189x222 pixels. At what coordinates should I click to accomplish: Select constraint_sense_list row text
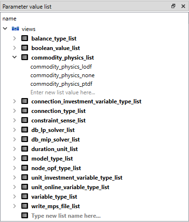(x=58, y=121)
